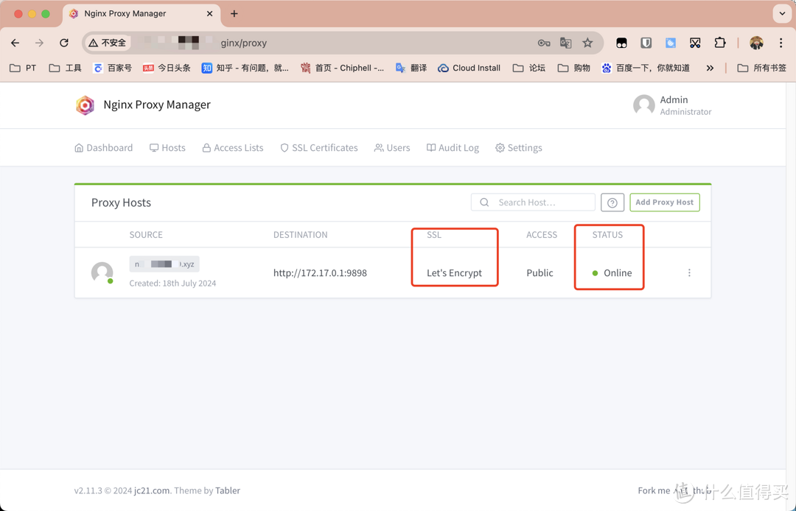
Task: Open the jc21.com footer link
Action: click(150, 490)
